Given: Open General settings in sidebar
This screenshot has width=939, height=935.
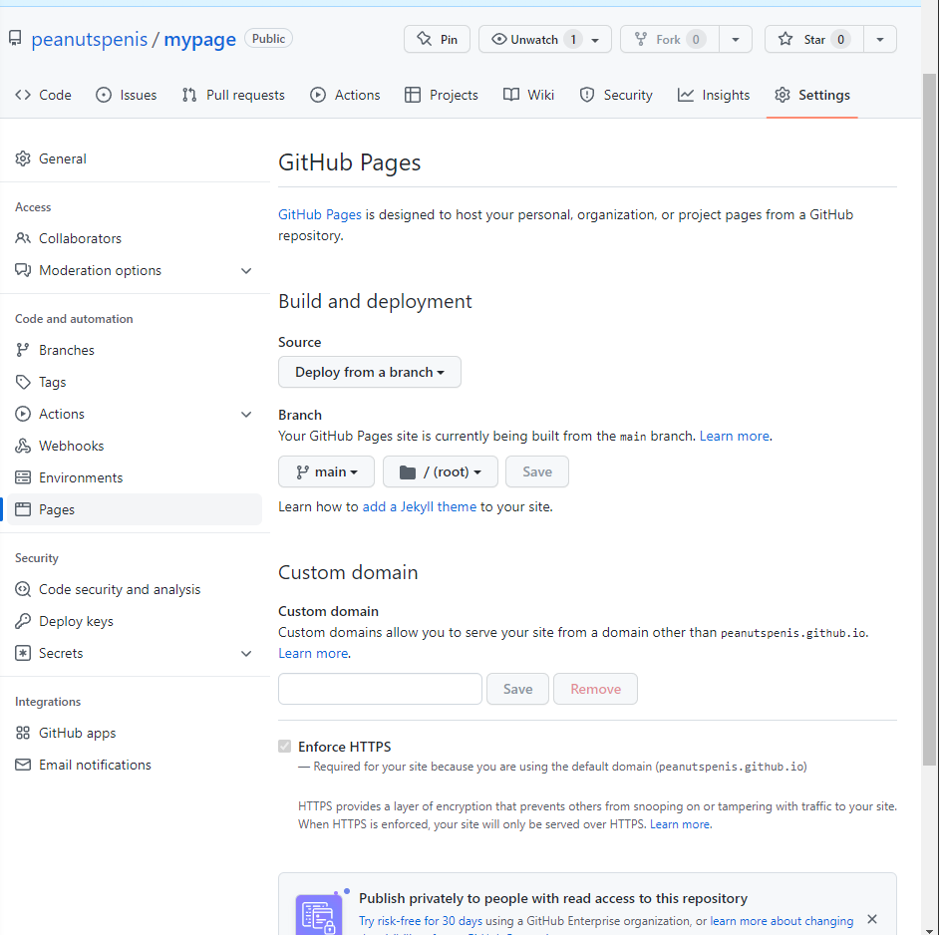Looking at the screenshot, I should click(x=135, y=158).
